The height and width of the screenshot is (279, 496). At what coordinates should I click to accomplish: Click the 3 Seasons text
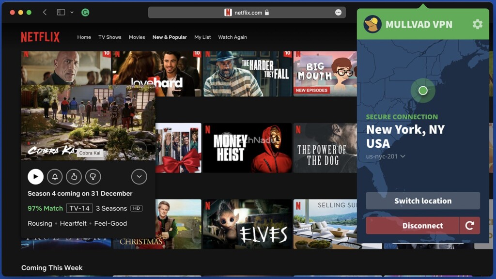(x=111, y=208)
